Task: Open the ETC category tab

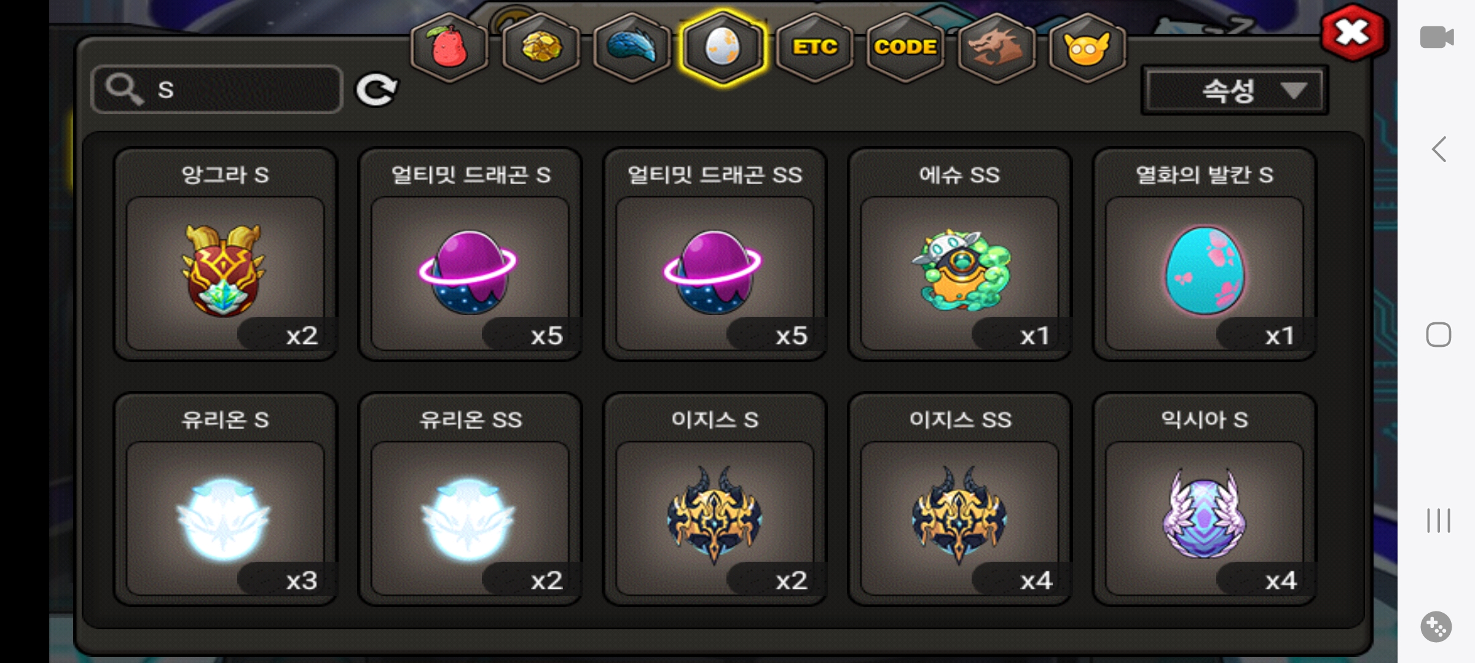Action: pos(814,47)
